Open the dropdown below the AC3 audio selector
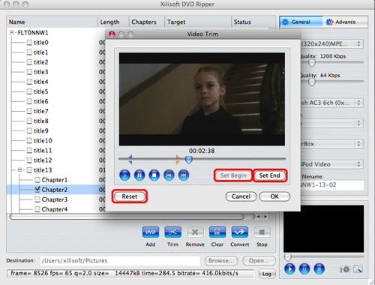Image resolution: width=375 pixels, height=285 pixels. pyautogui.click(x=331, y=123)
